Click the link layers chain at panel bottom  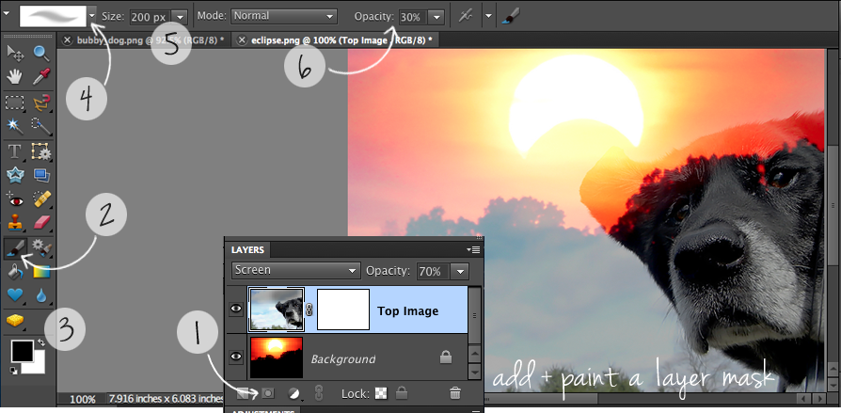coord(319,393)
